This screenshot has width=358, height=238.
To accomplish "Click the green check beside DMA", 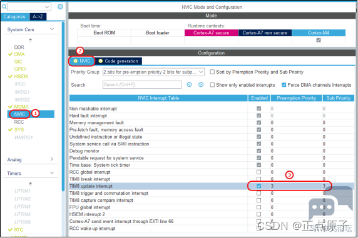I will pos(10,54).
